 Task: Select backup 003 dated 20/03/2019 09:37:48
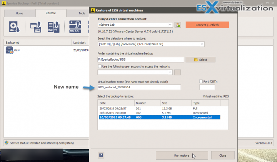click(160, 117)
